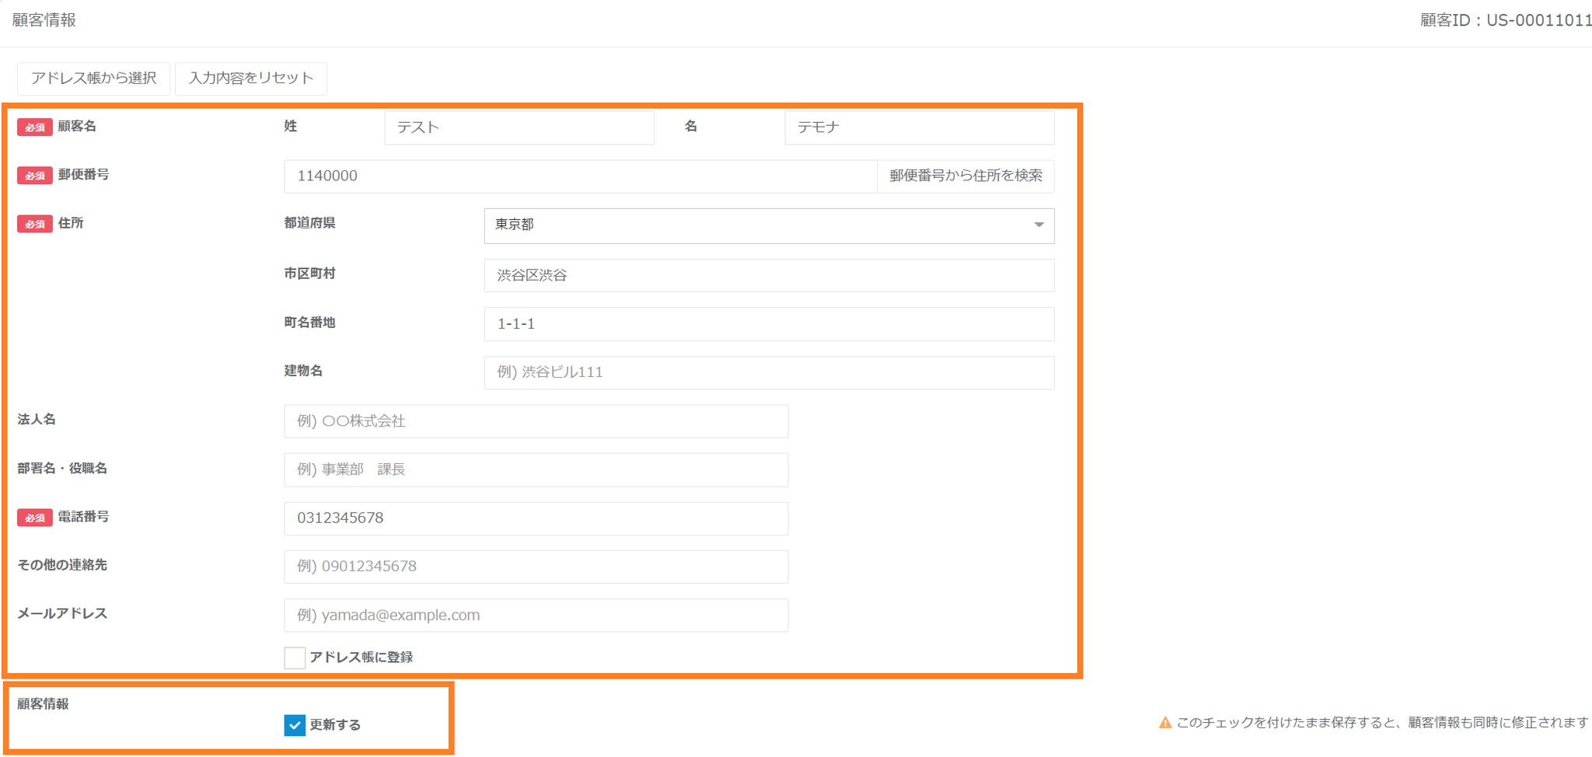1592x757 pixels.
Task: Click the warning text about saving with check
Action: 1383,723
